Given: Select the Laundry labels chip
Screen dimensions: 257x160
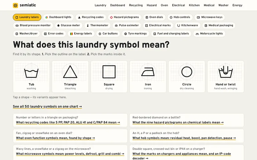Looking at the screenshot, I should tap(27, 17).
